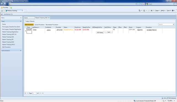Open Edit Procedure in sidebar

pos(6,47)
